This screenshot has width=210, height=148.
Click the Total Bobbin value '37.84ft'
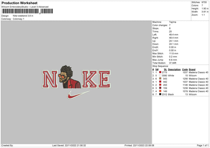[173, 63]
